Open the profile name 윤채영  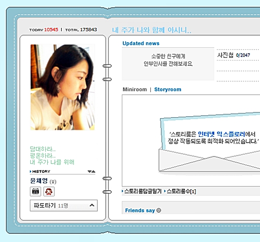(39, 181)
